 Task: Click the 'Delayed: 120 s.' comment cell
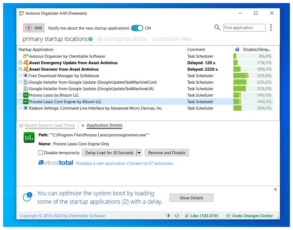click(x=202, y=63)
